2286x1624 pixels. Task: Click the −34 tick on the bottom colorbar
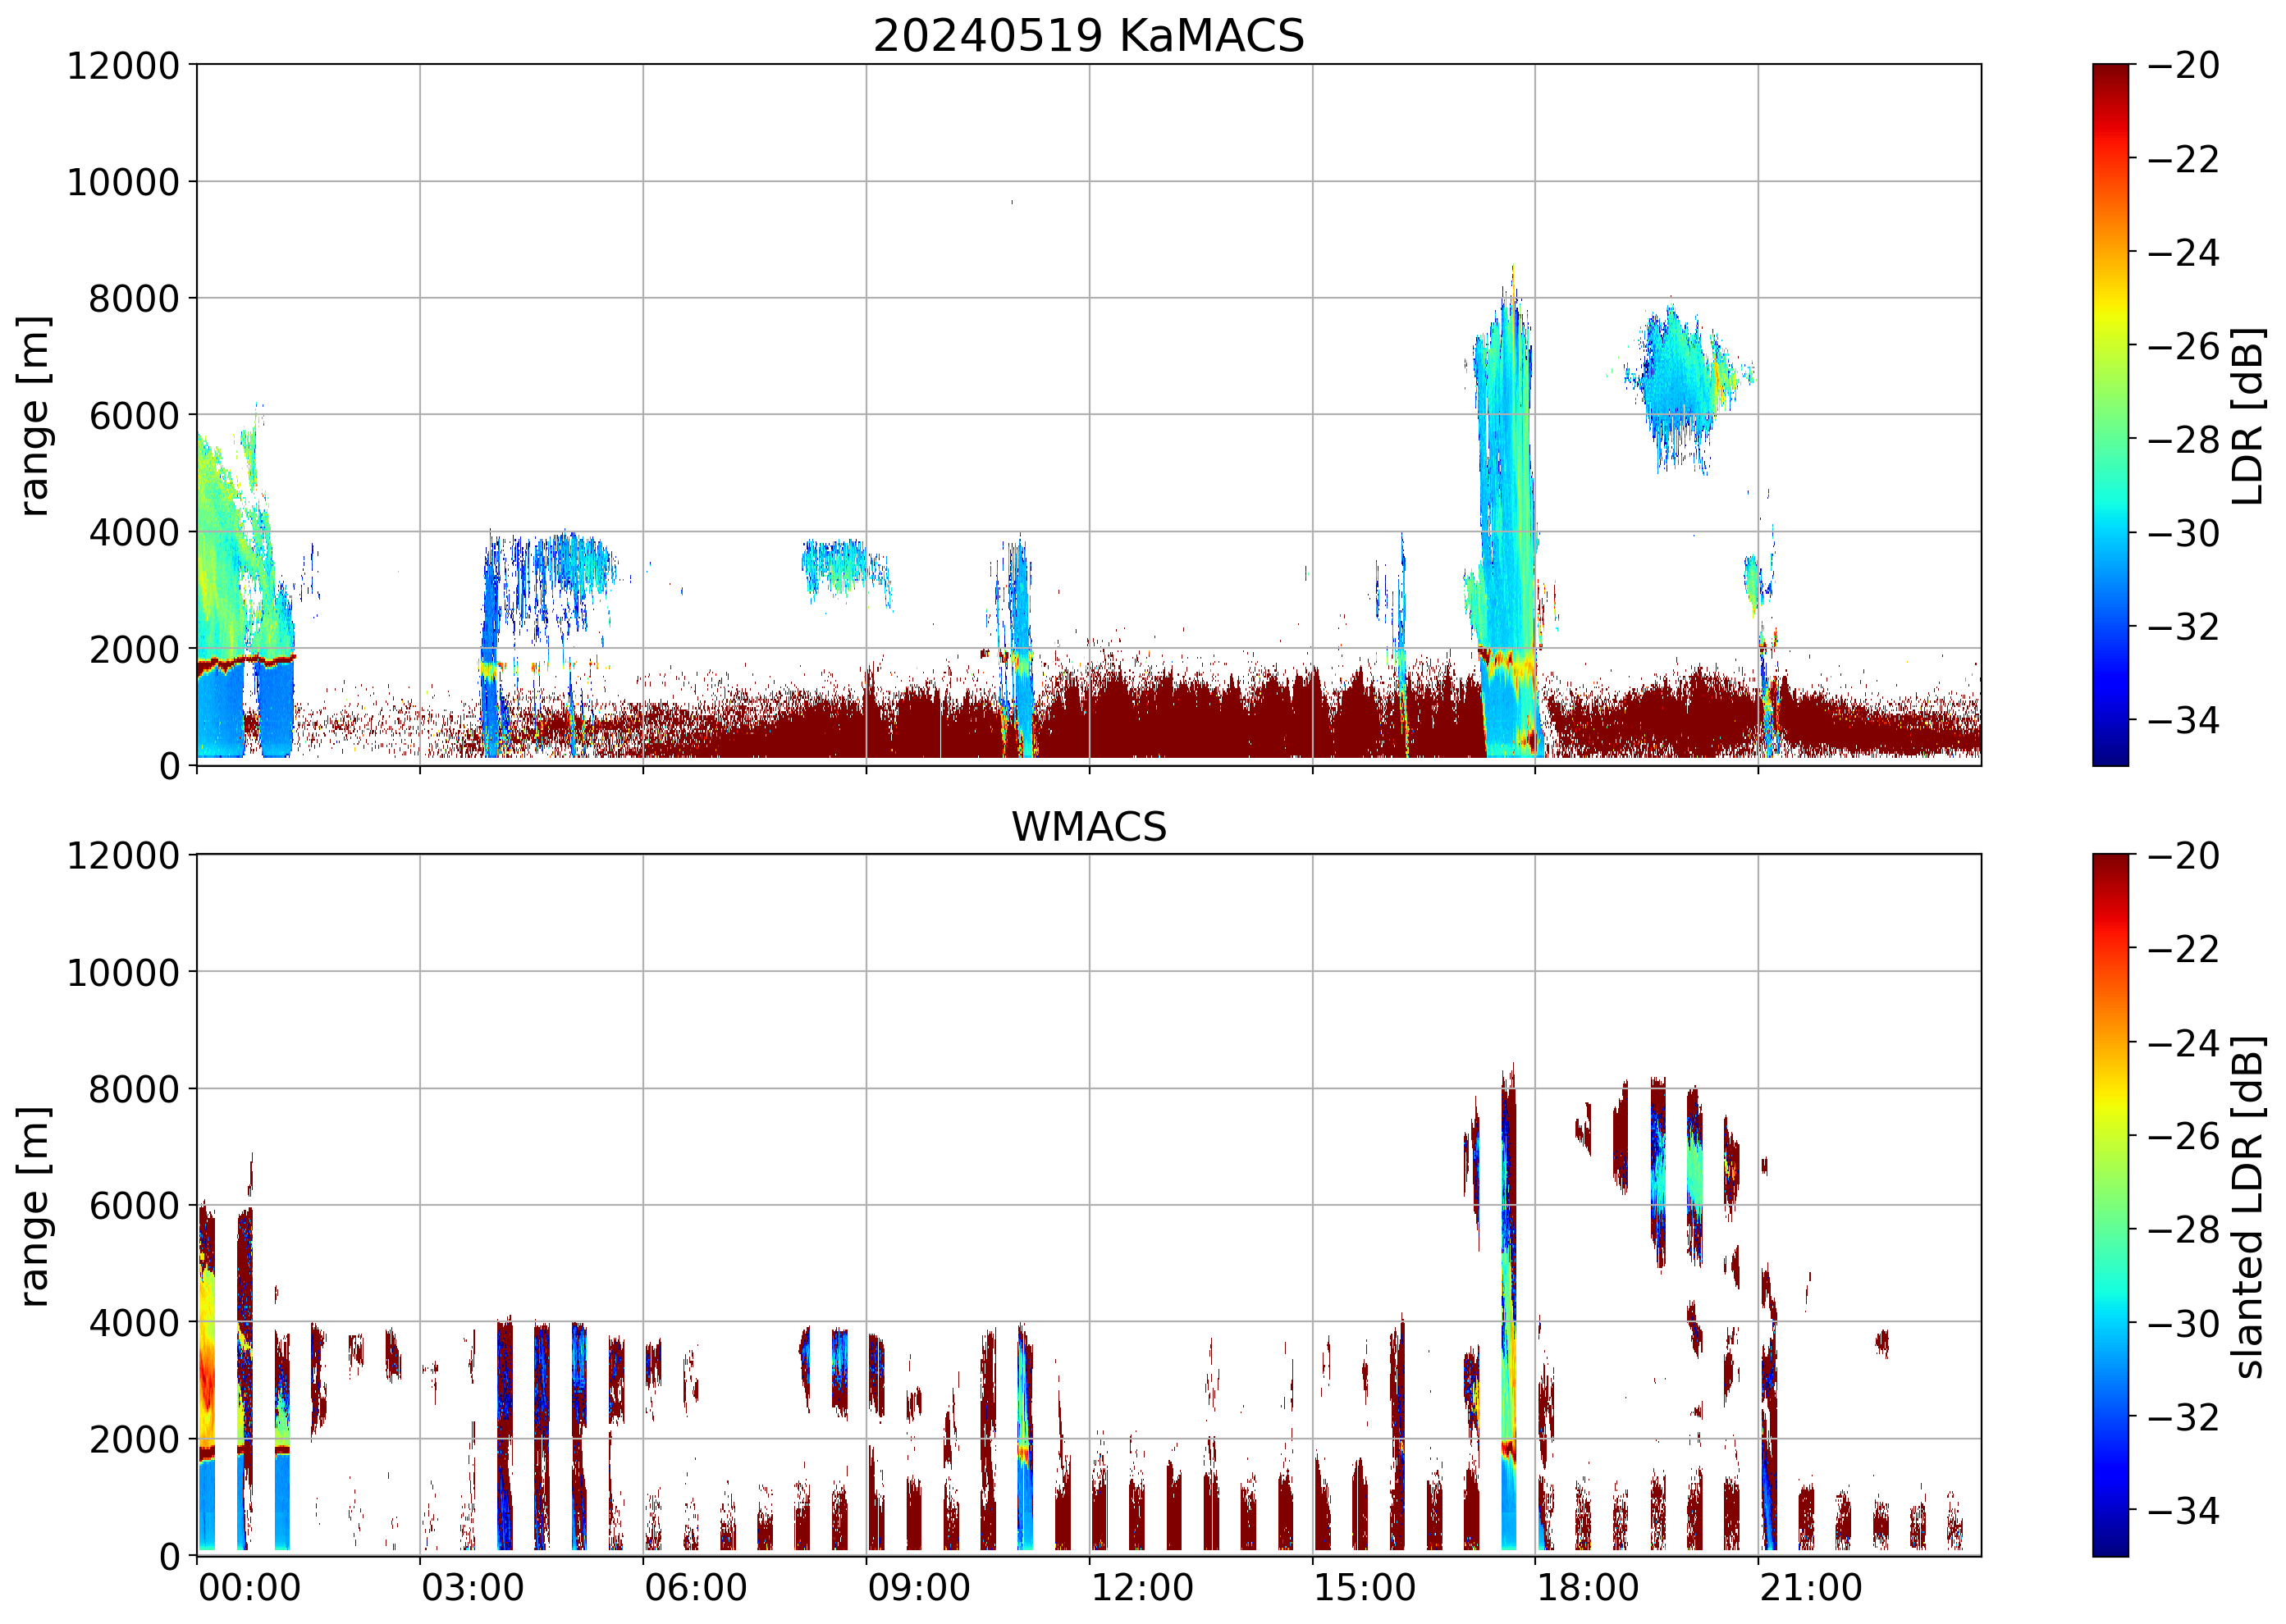point(2183,1510)
